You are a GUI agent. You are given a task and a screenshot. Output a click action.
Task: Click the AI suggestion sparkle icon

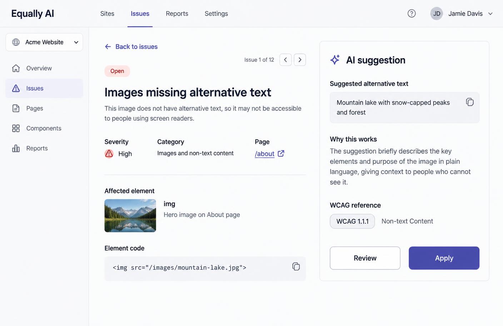pos(335,60)
